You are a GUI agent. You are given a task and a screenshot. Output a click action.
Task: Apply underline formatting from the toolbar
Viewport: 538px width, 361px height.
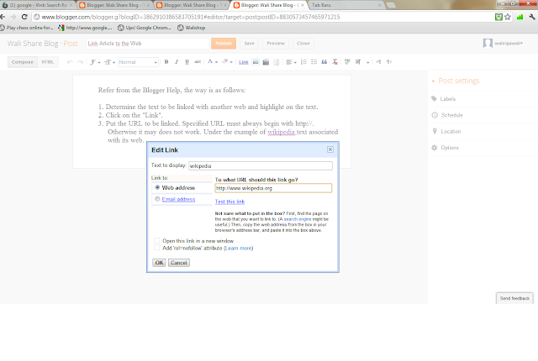(x=187, y=62)
